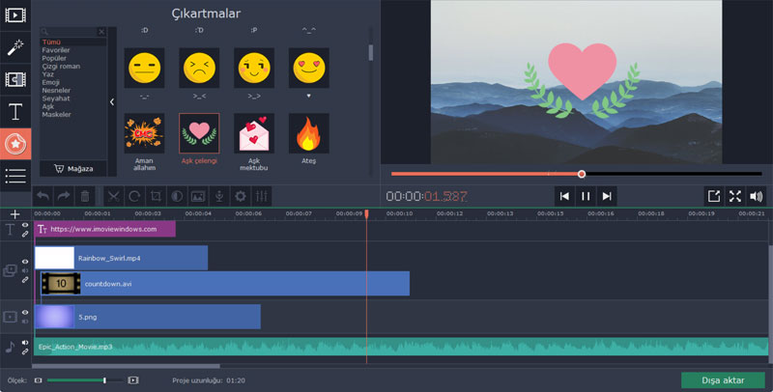
Task: Select the countdown.avi clip on timeline
Action: 225,284
